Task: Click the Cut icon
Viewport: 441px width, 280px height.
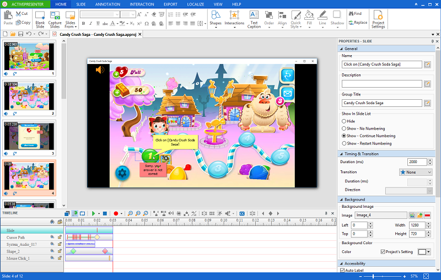Action: (21, 13)
